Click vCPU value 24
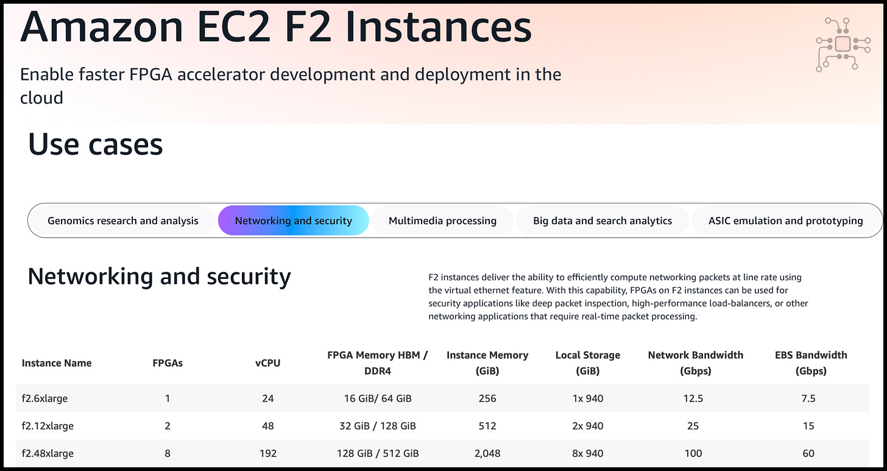 click(x=268, y=398)
